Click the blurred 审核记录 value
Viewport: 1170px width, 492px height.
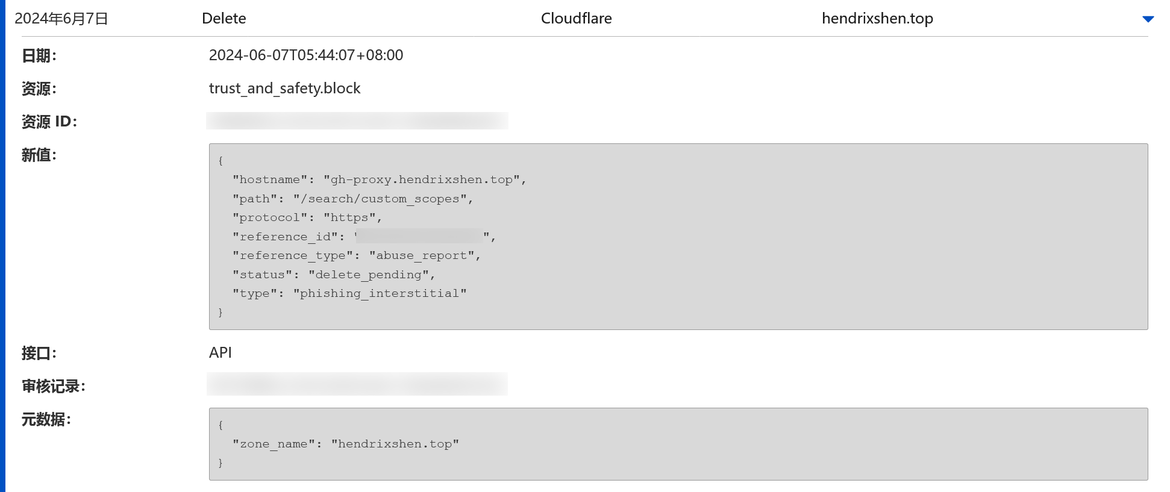357,384
